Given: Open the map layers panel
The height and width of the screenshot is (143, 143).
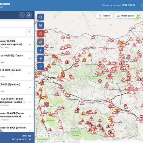Looking at the screenshot, I should tap(41, 25).
